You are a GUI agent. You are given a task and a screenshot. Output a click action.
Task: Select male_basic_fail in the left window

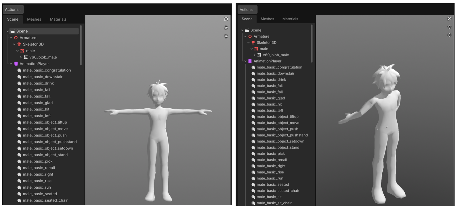coord(37,90)
